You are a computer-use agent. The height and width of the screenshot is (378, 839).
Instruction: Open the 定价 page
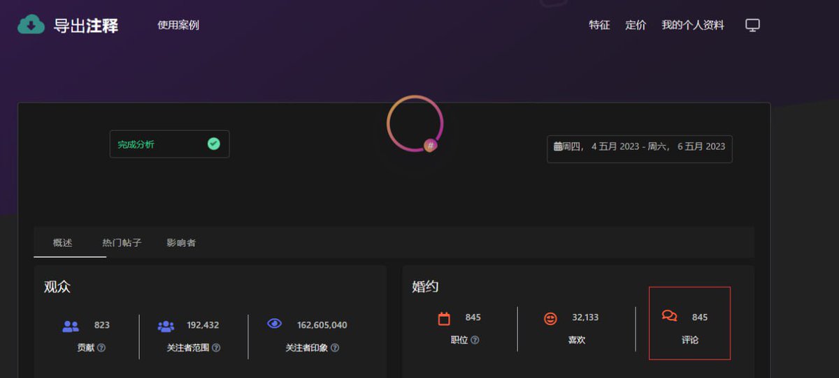pyautogui.click(x=636, y=25)
